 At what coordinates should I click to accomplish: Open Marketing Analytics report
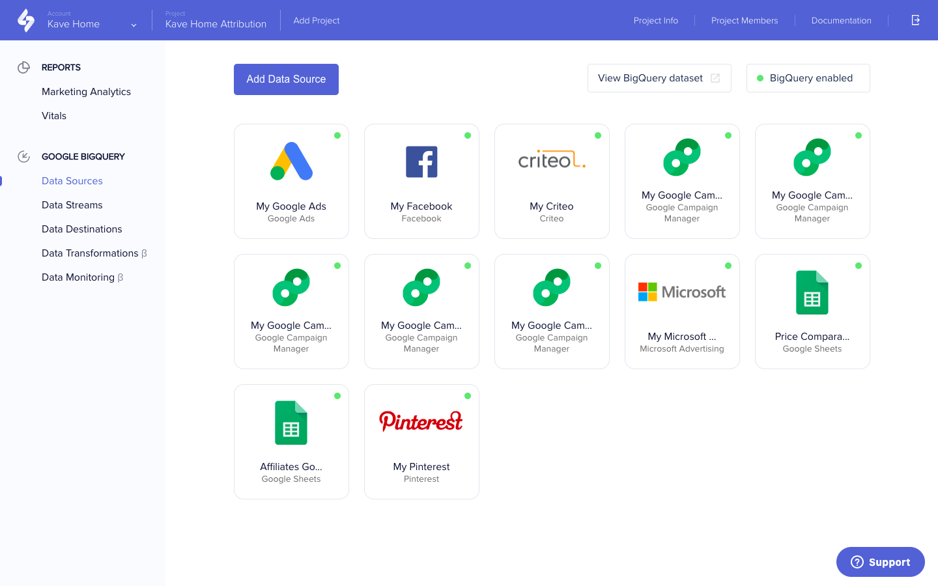tap(86, 92)
